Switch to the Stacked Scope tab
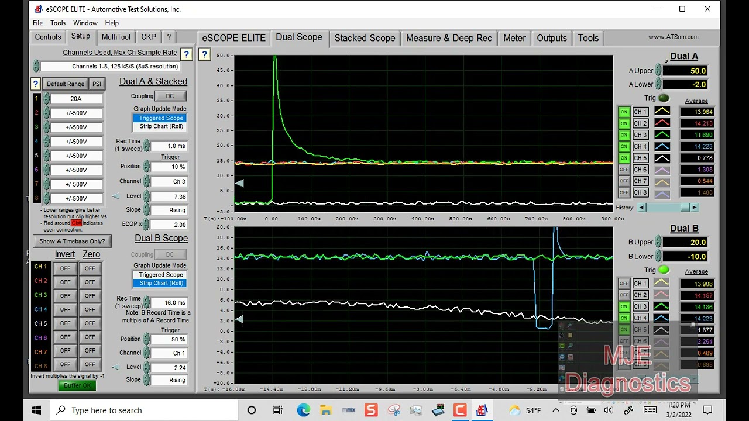 pyautogui.click(x=365, y=38)
